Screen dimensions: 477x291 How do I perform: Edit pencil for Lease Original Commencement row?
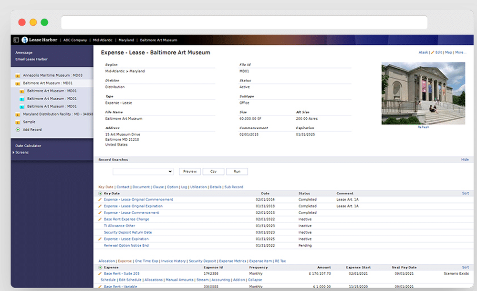[100, 200]
